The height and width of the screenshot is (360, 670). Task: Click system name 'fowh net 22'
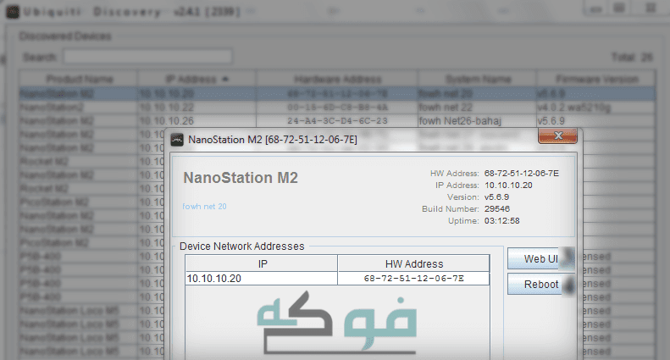(x=446, y=108)
